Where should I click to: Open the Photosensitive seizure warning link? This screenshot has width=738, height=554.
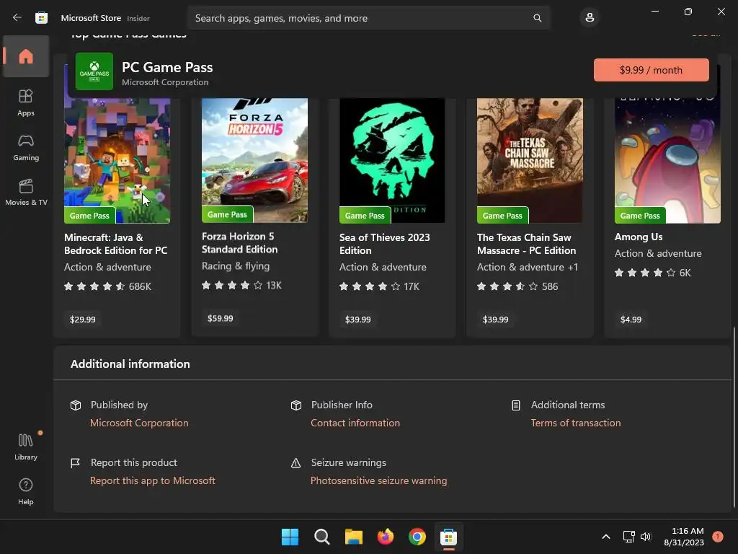(379, 480)
